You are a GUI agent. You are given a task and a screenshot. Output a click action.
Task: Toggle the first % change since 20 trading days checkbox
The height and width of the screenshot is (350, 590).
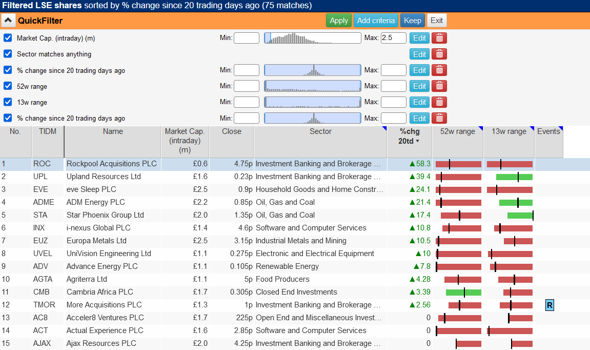tap(8, 70)
